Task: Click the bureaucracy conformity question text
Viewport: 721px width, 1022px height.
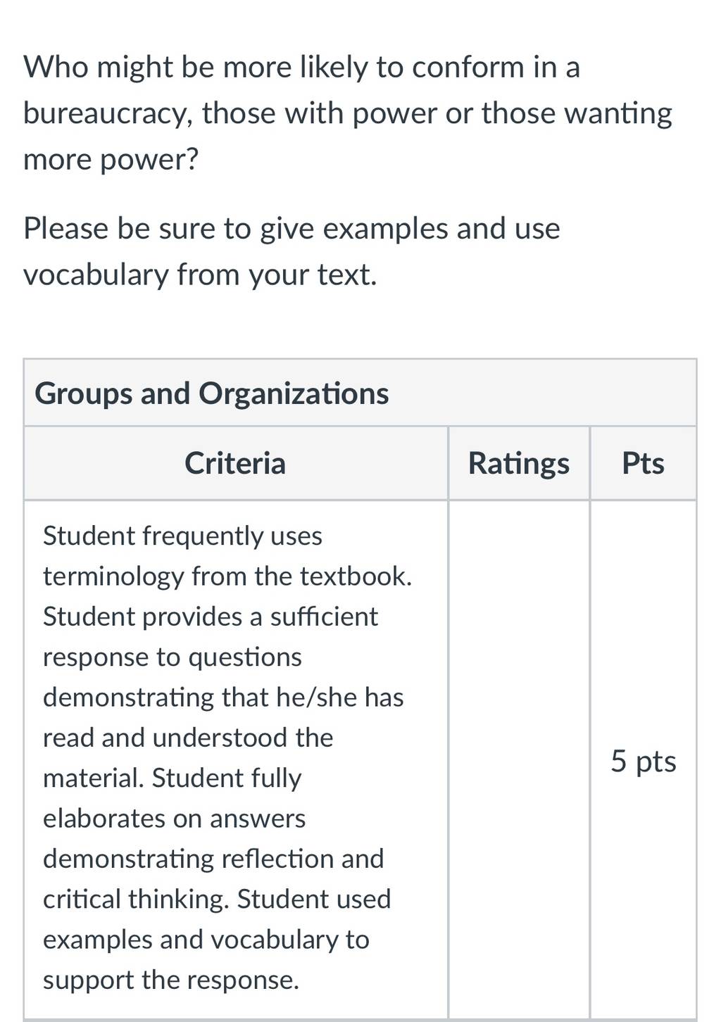Action: click(348, 113)
